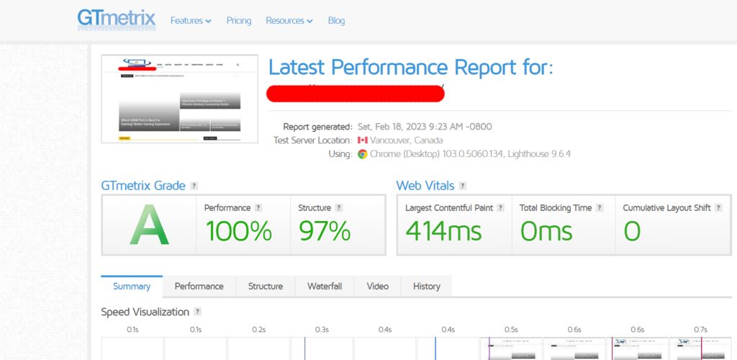
Task: Go to the Pricing page
Action: click(x=239, y=21)
